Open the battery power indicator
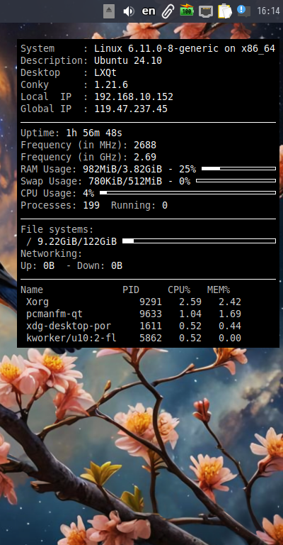Viewport: 283px width, 545px height. click(187, 11)
